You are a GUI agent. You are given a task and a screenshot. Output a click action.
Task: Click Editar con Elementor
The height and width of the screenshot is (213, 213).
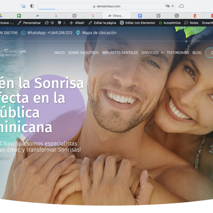pos(137,23)
